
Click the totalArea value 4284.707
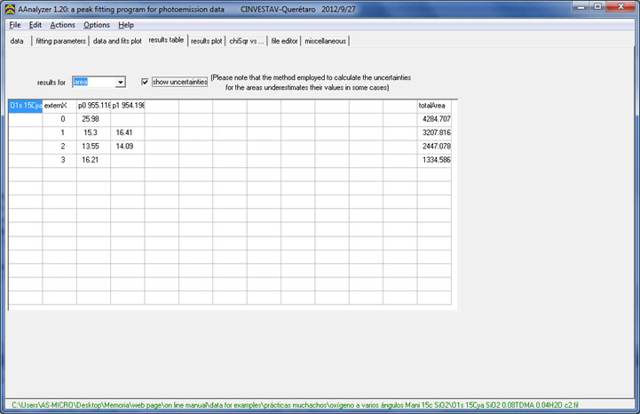434,119
